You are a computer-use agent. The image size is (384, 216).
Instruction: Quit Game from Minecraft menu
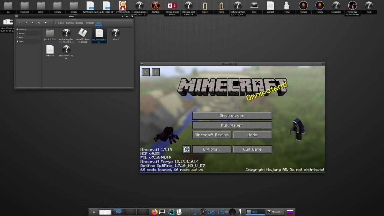click(252, 149)
